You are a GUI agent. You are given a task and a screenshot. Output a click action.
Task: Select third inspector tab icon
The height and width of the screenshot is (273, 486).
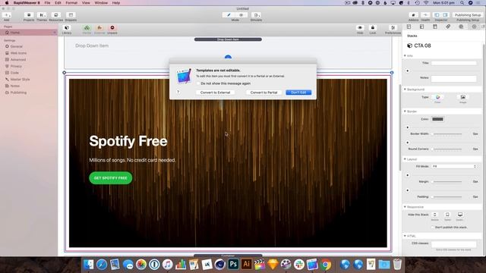[435, 27]
